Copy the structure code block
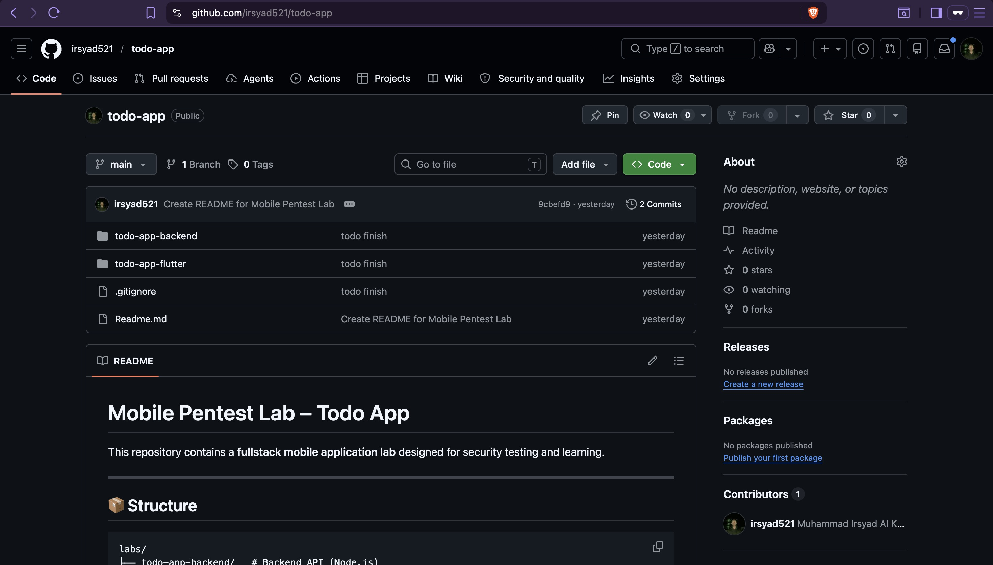The image size is (993, 565). [658, 546]
